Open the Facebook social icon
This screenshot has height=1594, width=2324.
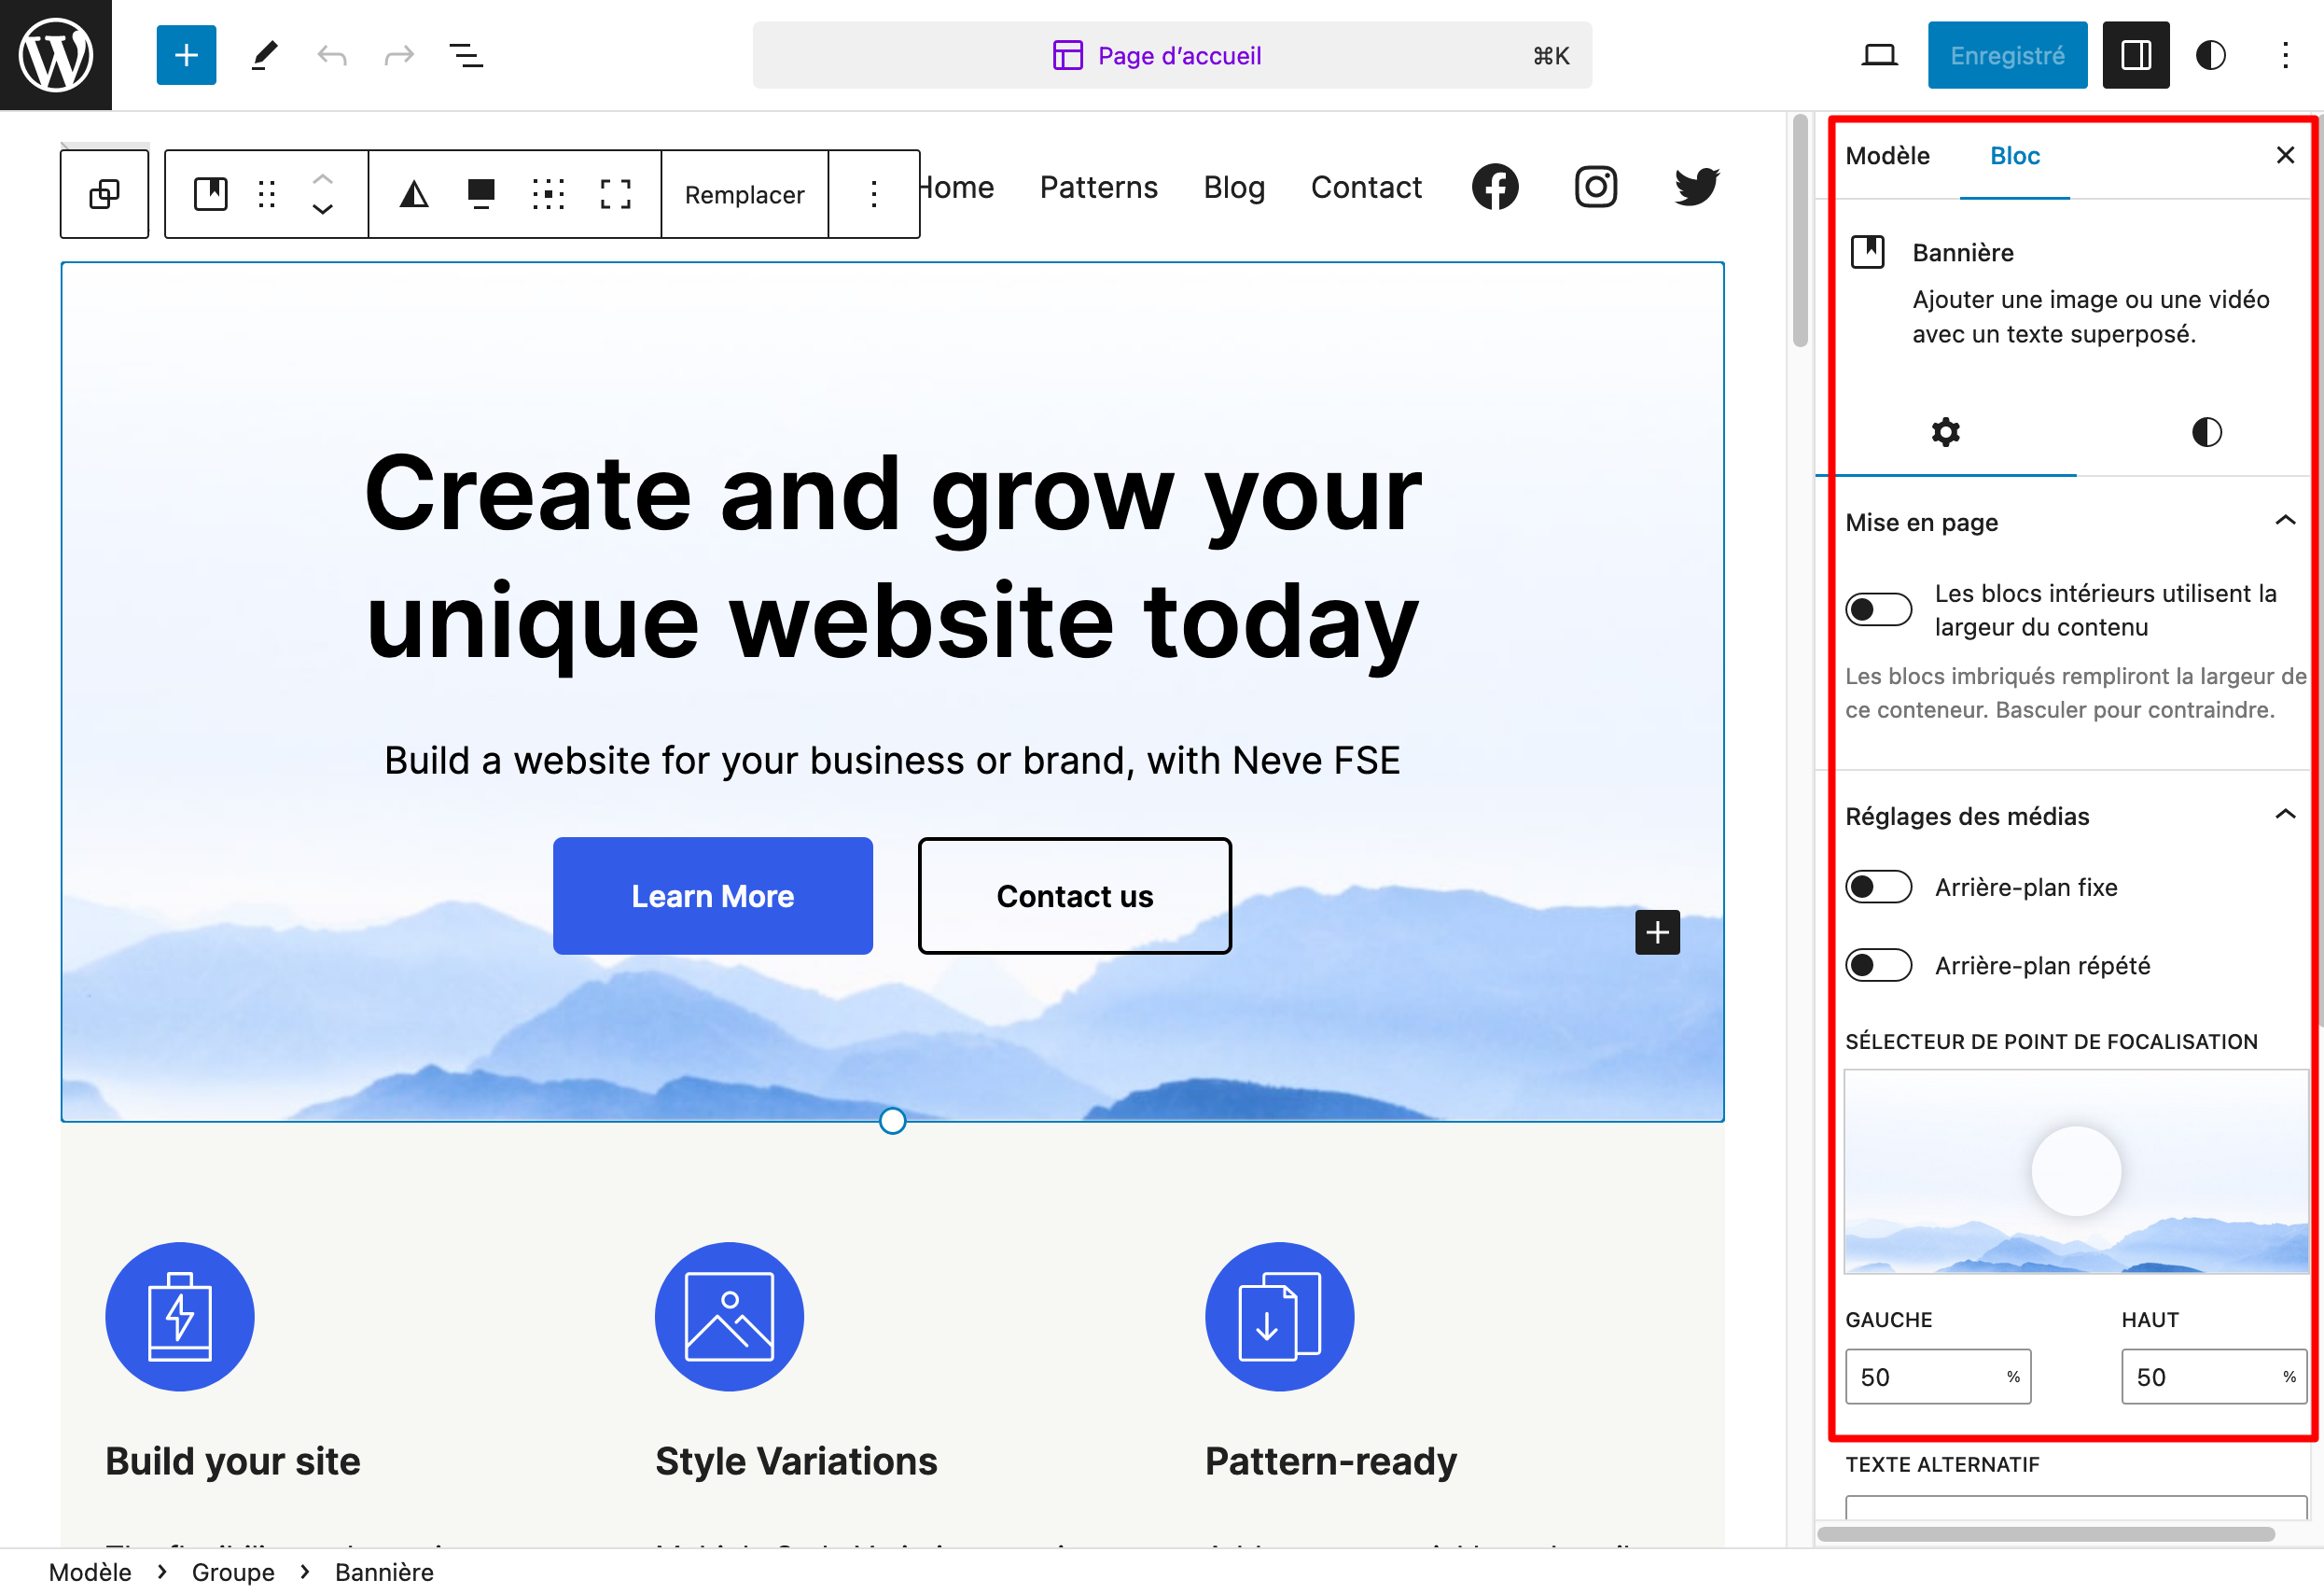pos(1494,187)
